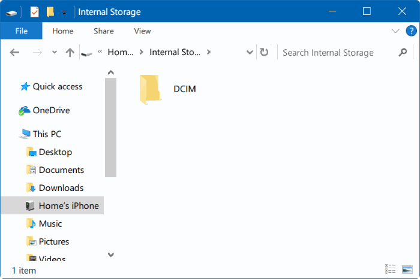The height and width of the screenshot is (279, 420).
Task: Close the Internal Storage window
Action: click(x=402, y=11)
